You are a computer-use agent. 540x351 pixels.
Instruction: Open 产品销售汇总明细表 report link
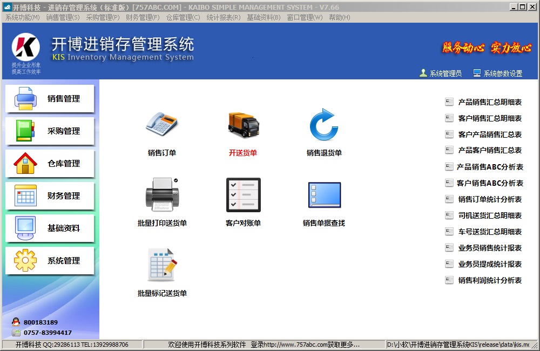489,102
